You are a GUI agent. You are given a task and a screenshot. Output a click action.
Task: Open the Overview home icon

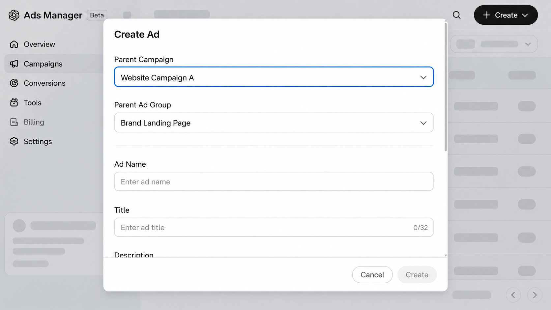point(14,44)
